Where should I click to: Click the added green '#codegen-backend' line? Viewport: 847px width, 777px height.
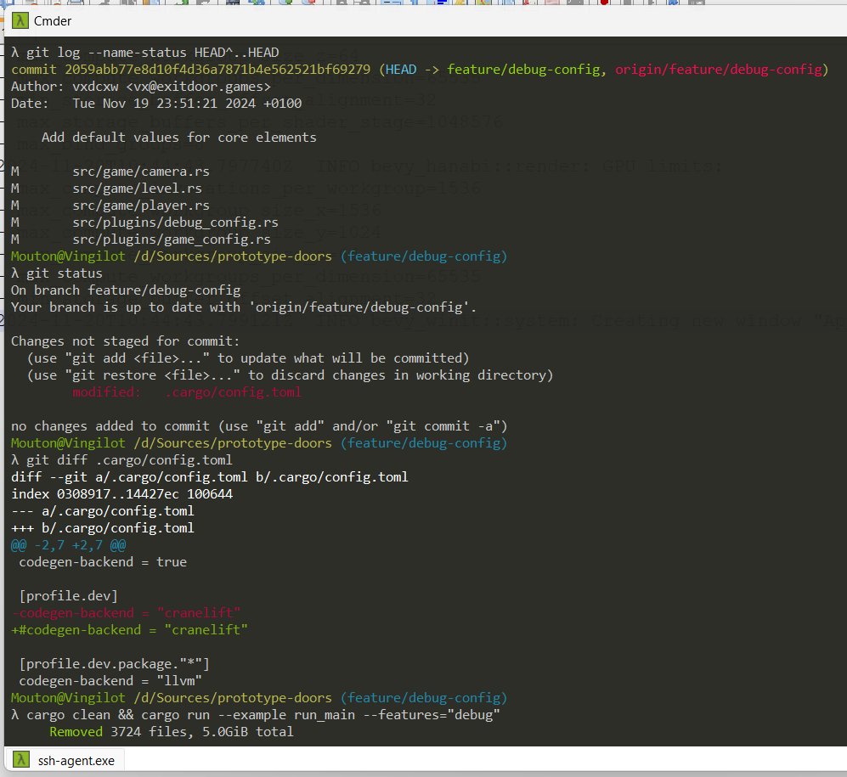click(x=130, y=630)
